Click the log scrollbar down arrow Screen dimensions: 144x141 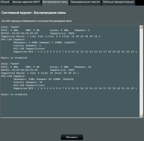point(141,116)
